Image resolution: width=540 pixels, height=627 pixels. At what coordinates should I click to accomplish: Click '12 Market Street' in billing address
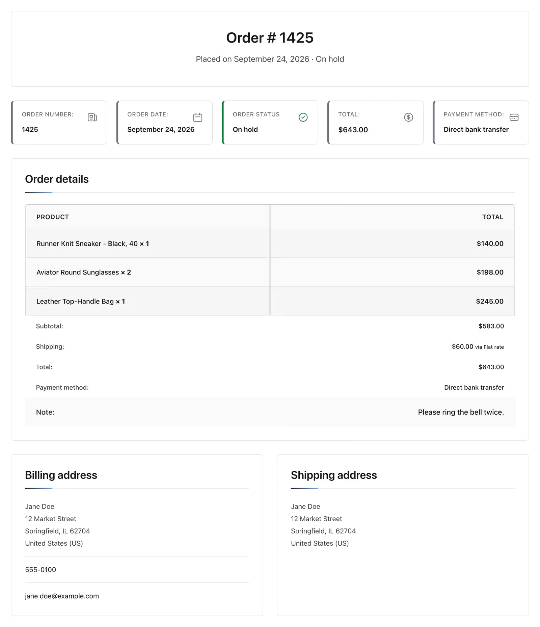(x=51, y=519)
